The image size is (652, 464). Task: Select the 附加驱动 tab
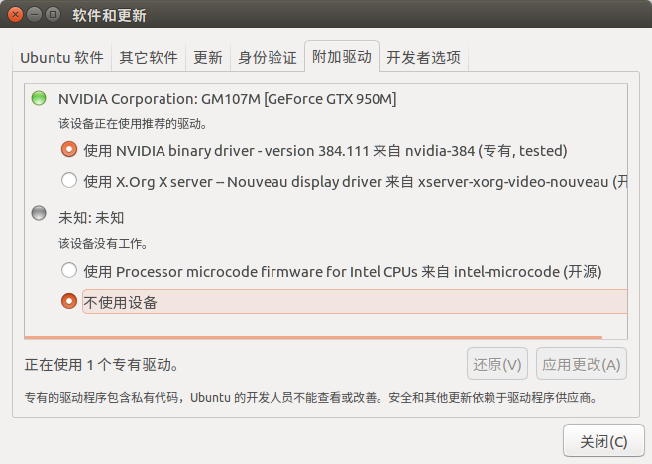[342, 56]
